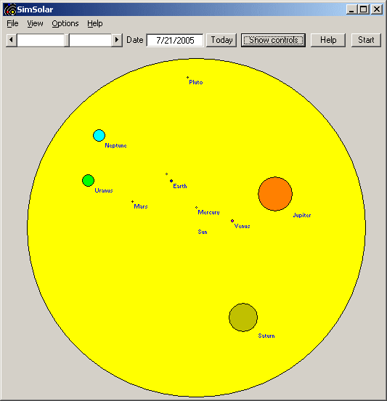Screen dimensions: 387x401
Task: Click the magenta Venus dot
Action: tap(232, 221)
